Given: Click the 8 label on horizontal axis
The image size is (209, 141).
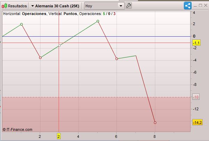Looking at the screenshot, I should (x=155, y=136).
